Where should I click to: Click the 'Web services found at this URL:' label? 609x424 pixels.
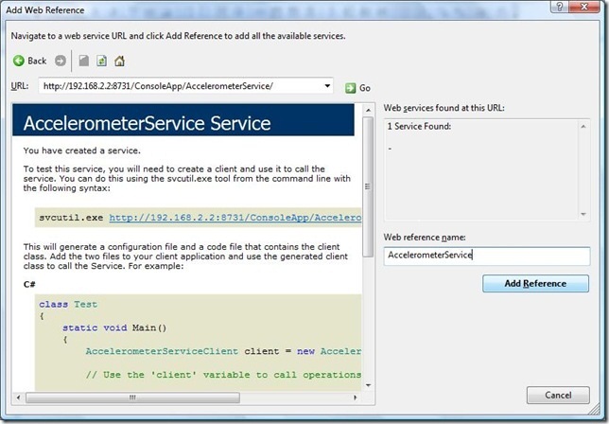[444, 108]
